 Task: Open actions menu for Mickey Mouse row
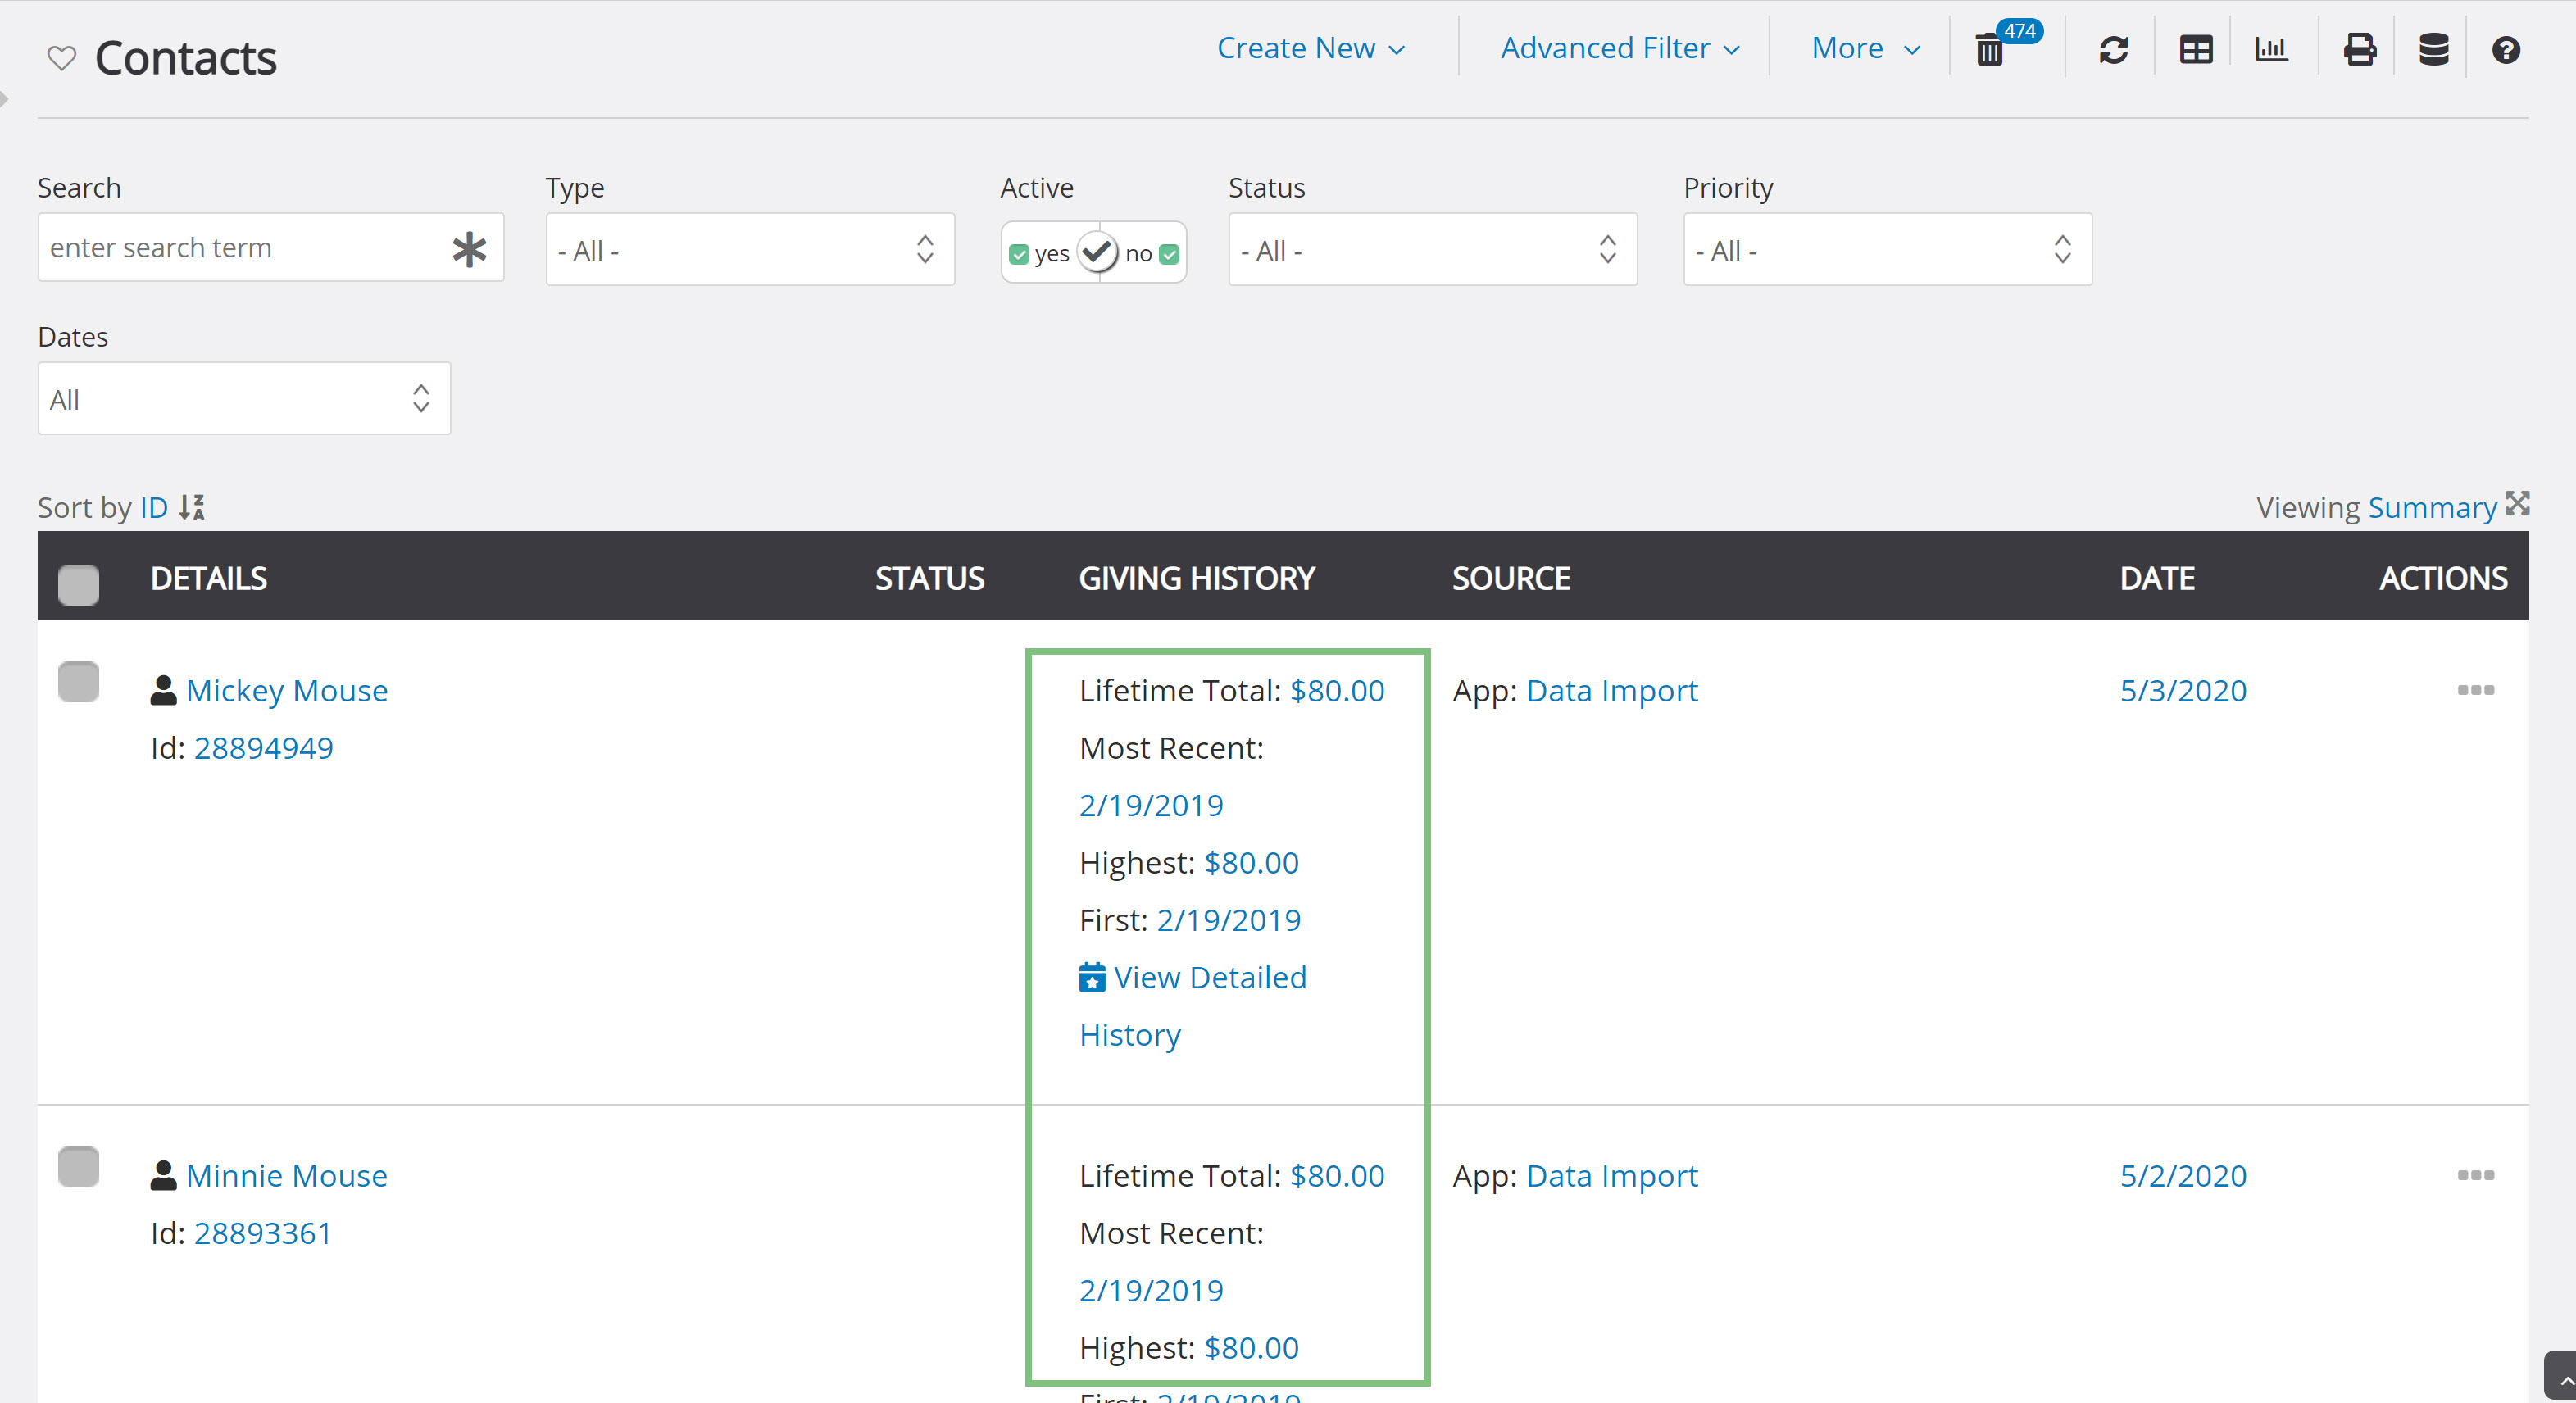[2476, 690]
